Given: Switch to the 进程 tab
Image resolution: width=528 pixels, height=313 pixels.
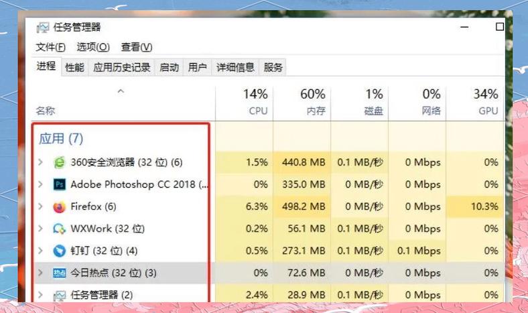Looking at the screenshot, I should (x=46, y=66).
